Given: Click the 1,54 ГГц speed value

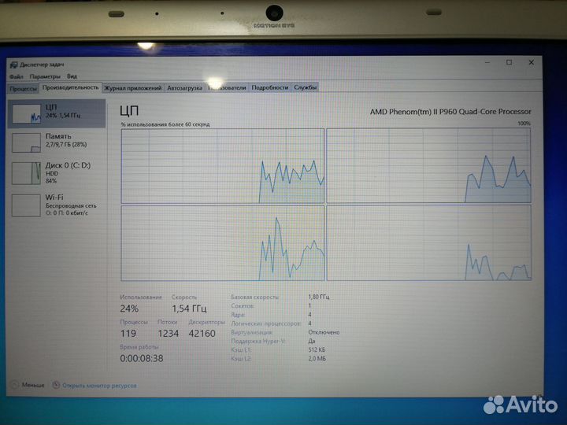Looking at the screenshot, I should click(x=189, y=309).
